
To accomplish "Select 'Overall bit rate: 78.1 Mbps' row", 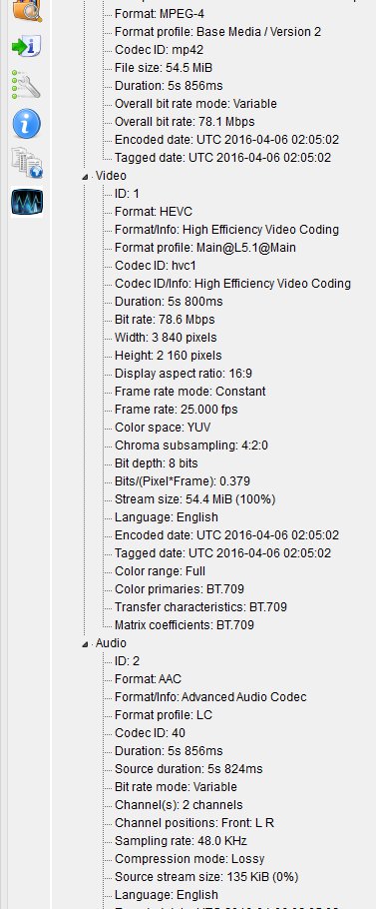I will [185, 122].
